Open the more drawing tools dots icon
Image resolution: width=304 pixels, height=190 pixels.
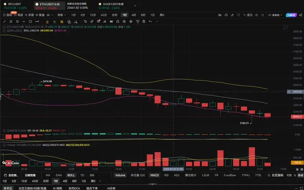click(37, 22)
